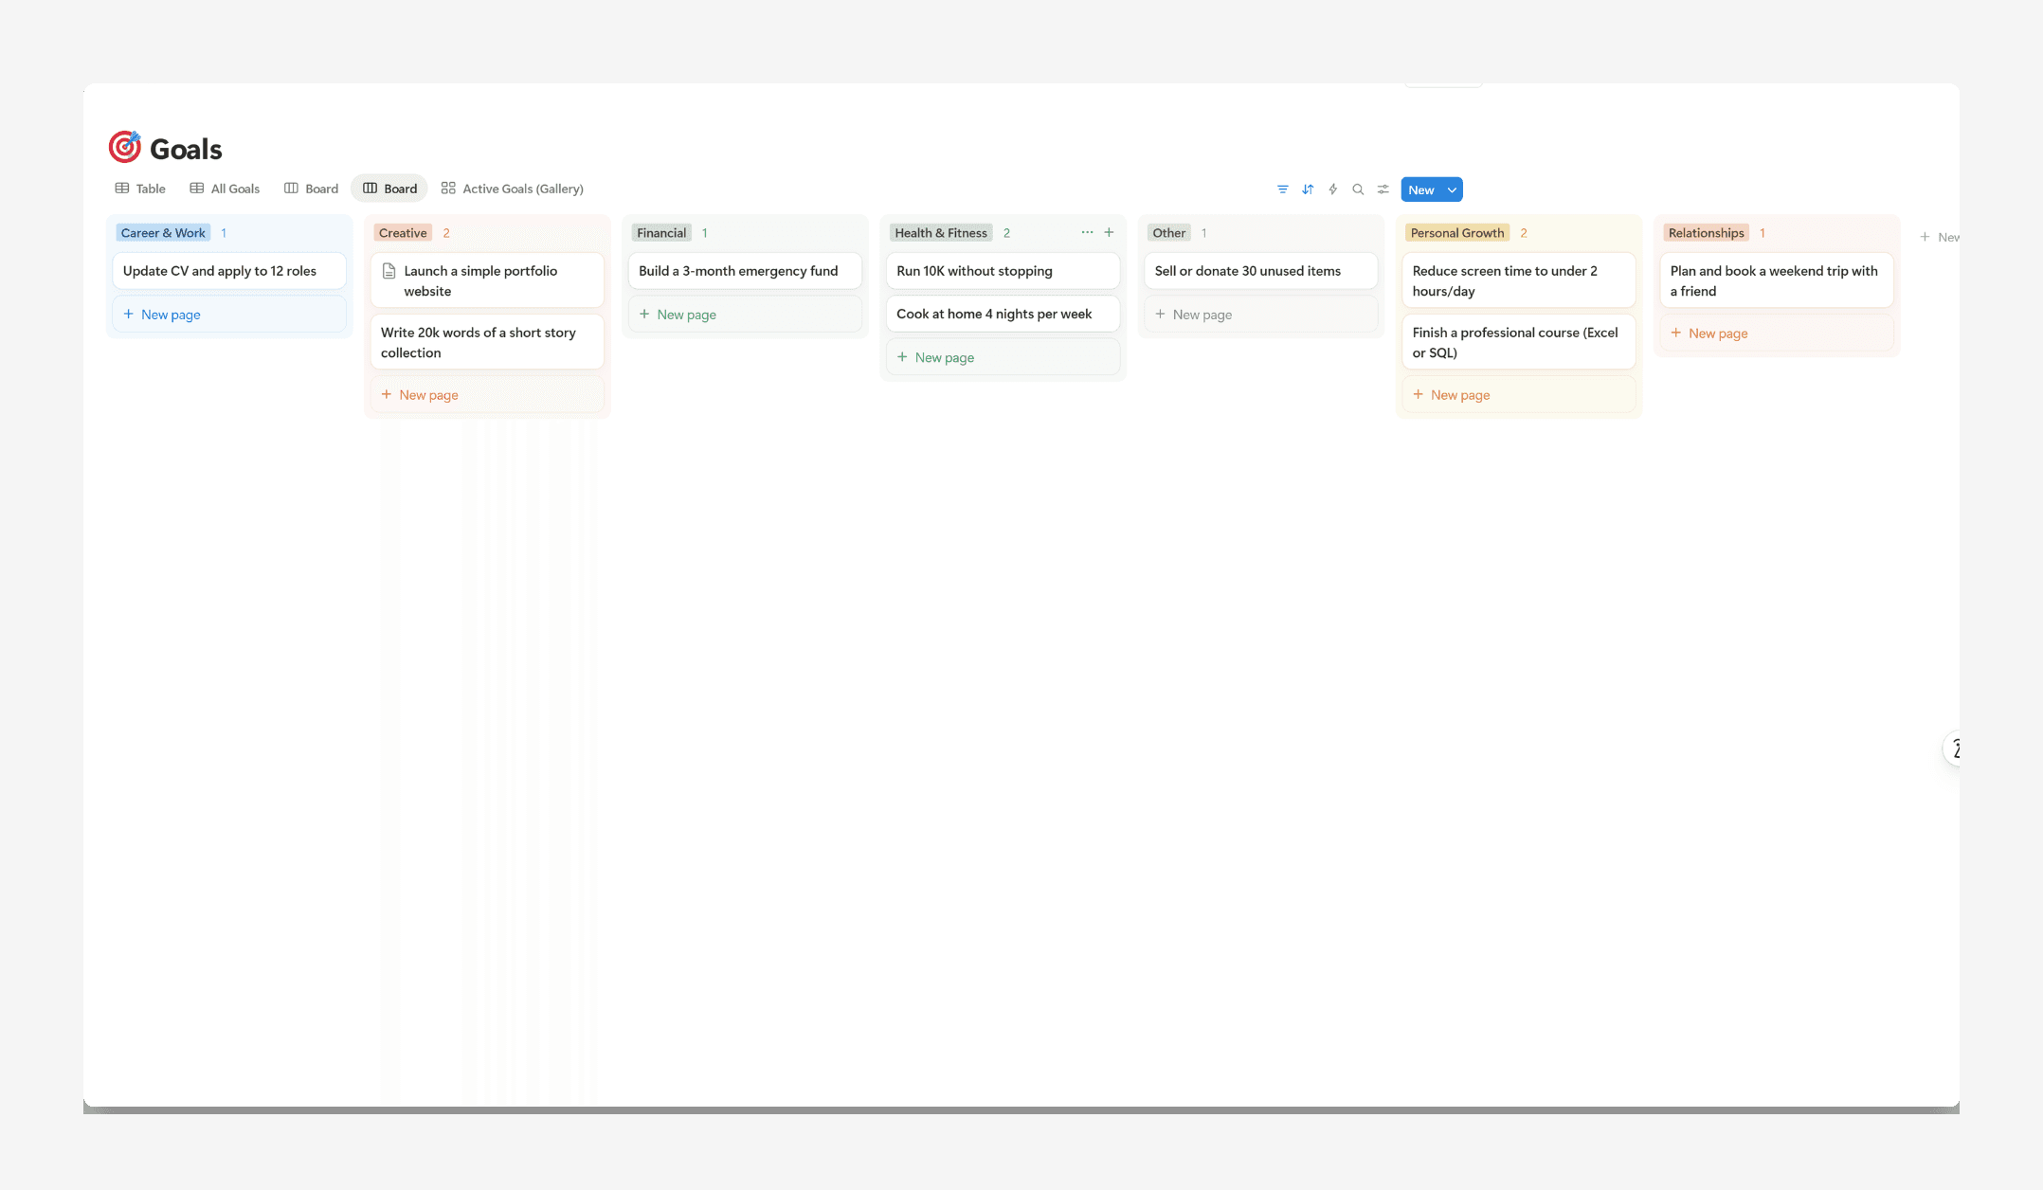Screen dimensions: 2043x1190
Task: Open automations via the lightning bolt icon
Action: [1333, 189]
